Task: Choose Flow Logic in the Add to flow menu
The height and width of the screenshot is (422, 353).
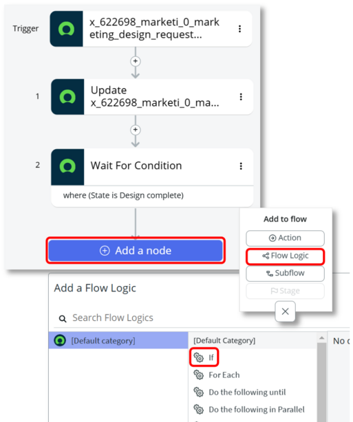Action: [x=285, y=256]
